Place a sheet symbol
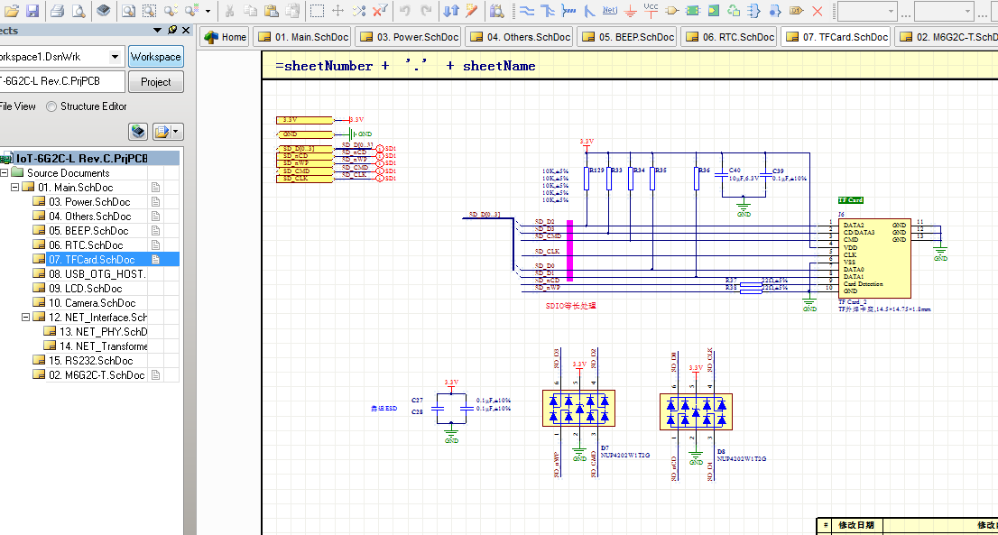998x535 pixels. pyautogui.click(x=693, y=10)
